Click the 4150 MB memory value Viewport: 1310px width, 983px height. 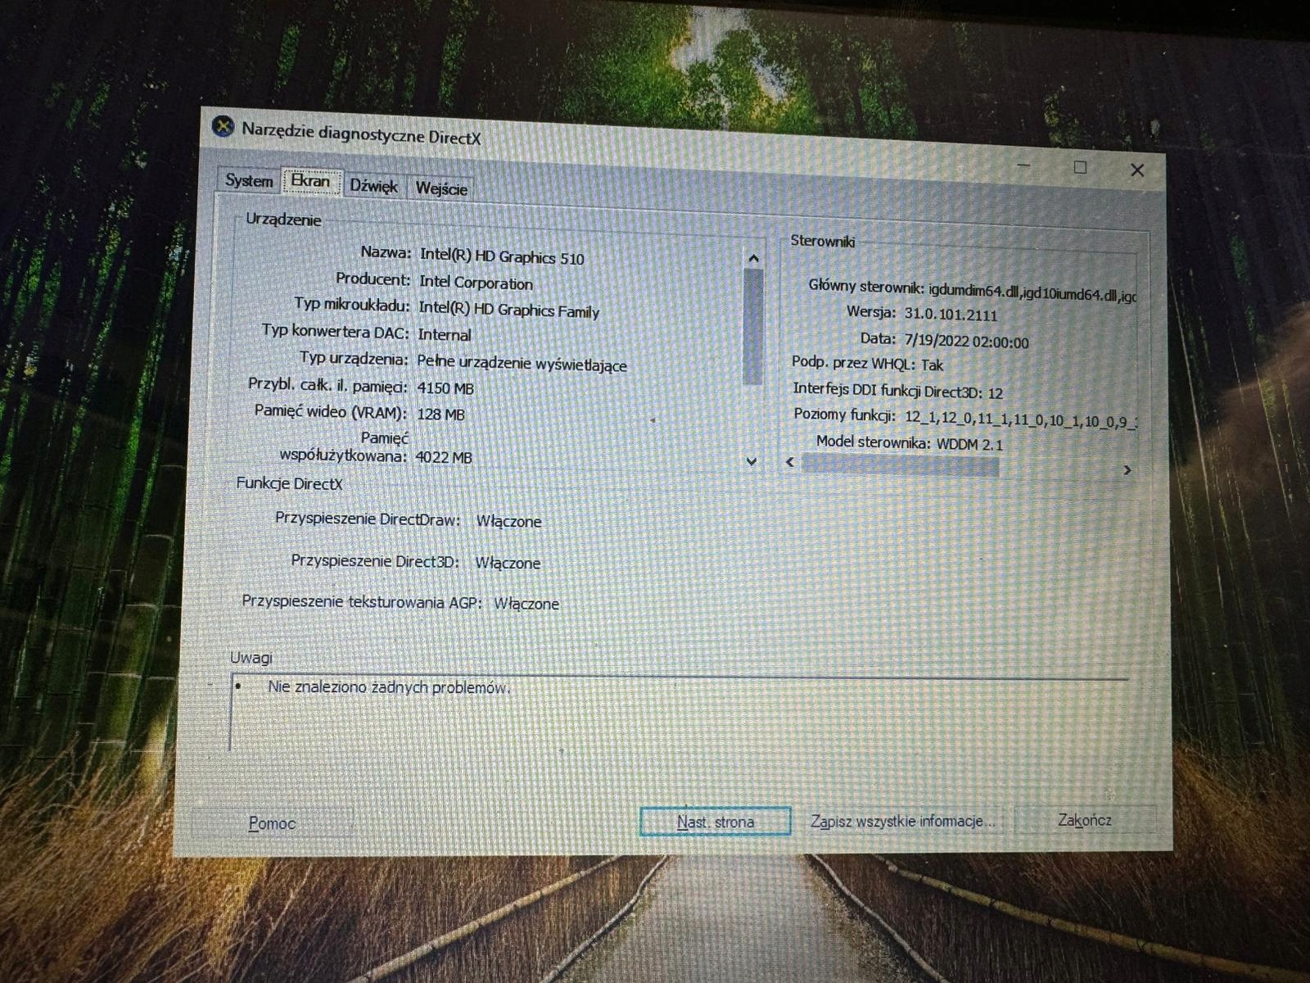[445, 388]
